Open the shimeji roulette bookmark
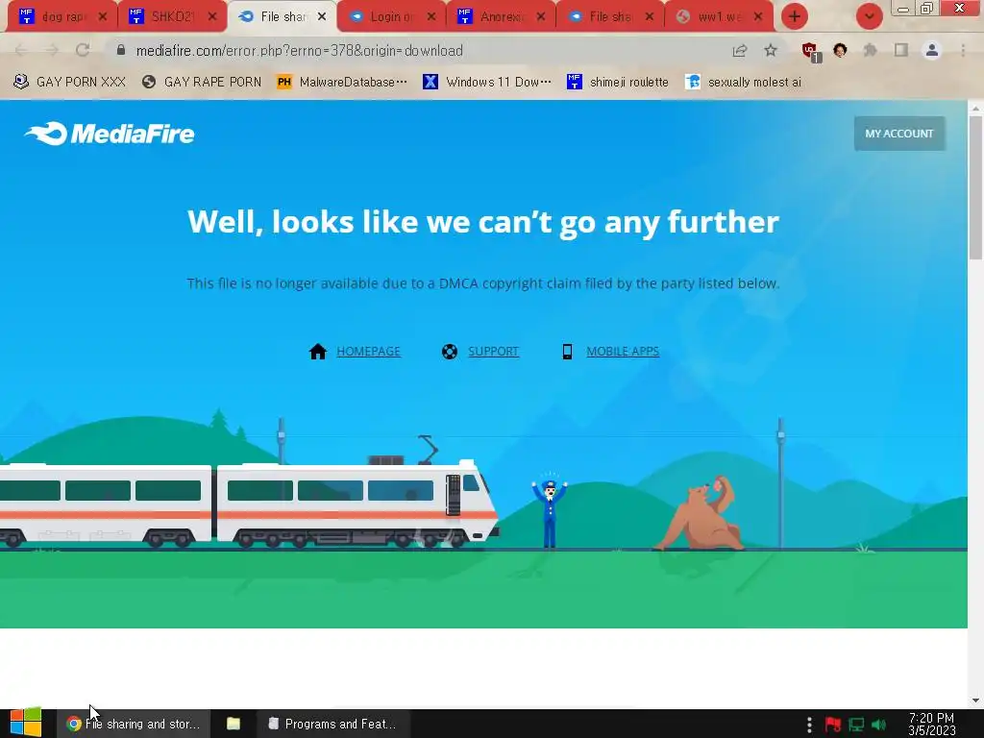The image size is (984, 738). coord(618,83)
